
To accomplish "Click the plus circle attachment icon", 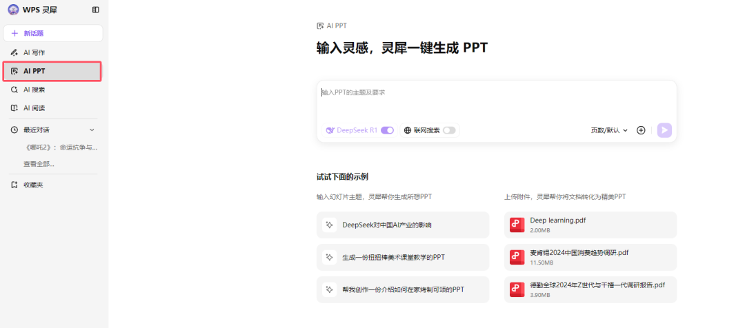I will [x=641, y=130].
